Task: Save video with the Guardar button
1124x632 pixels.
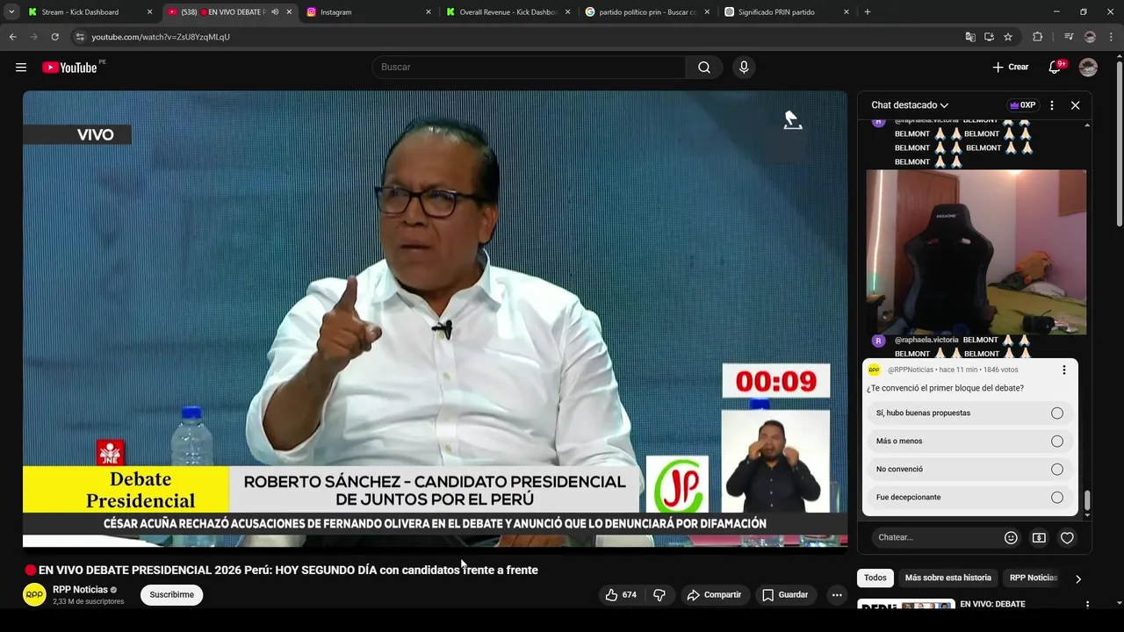Action: click(785, 595)
